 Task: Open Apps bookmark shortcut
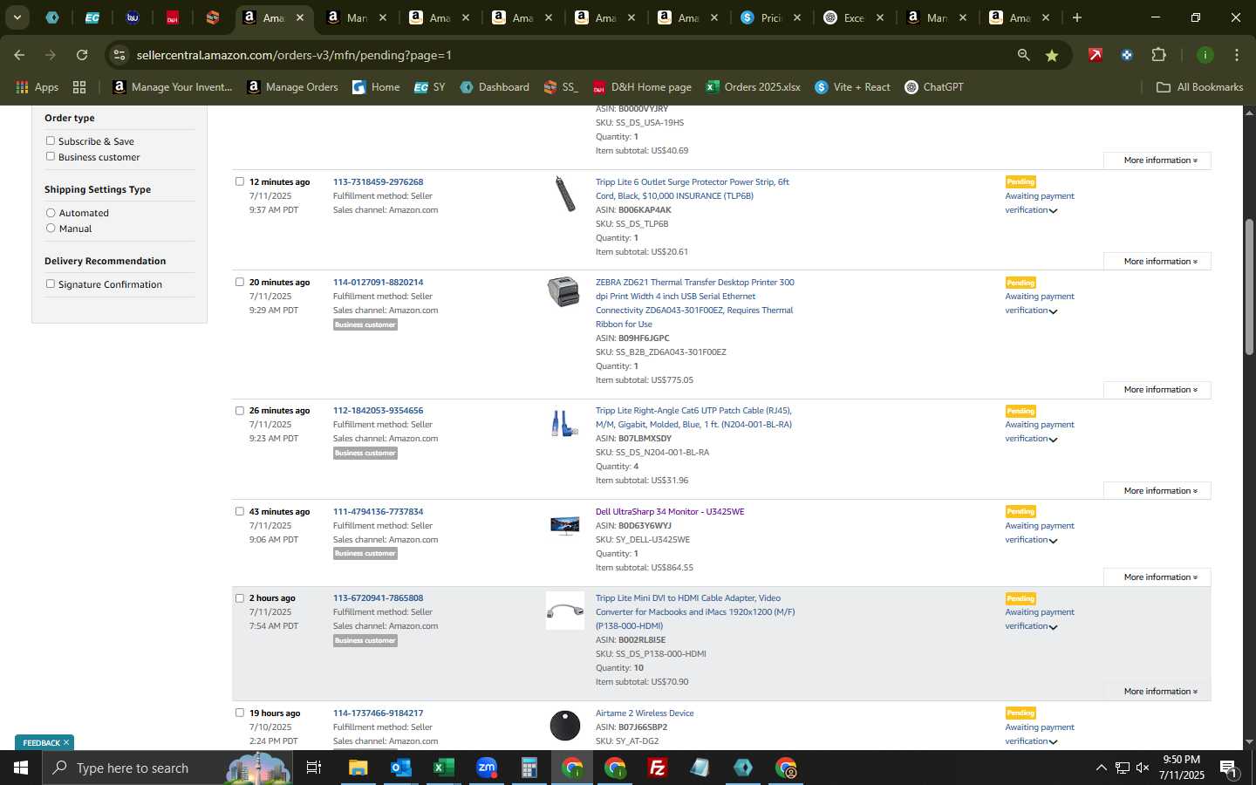[37, 87]
